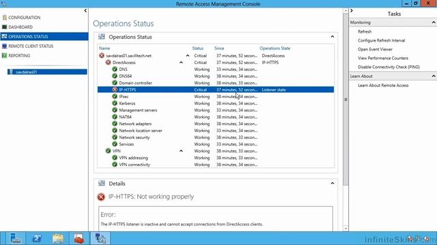Image resolution: width=437 pixels, height=245 pixels.
Task: Open View Performance Counters
Action: point(383,59)
